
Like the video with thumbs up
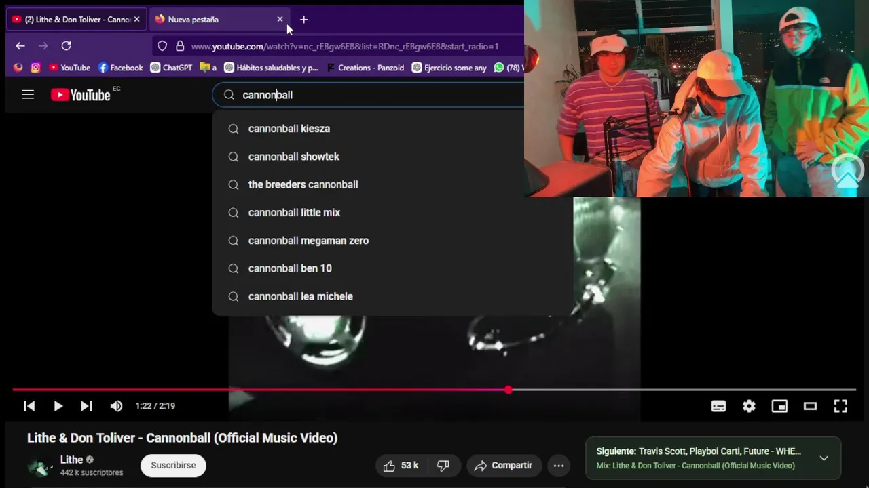[x=401, y=466]
